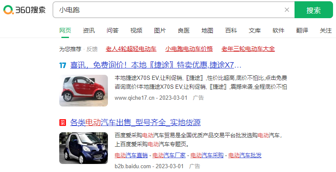
Task: Open the 翻译 tab
Action: (x=302, y=30)
